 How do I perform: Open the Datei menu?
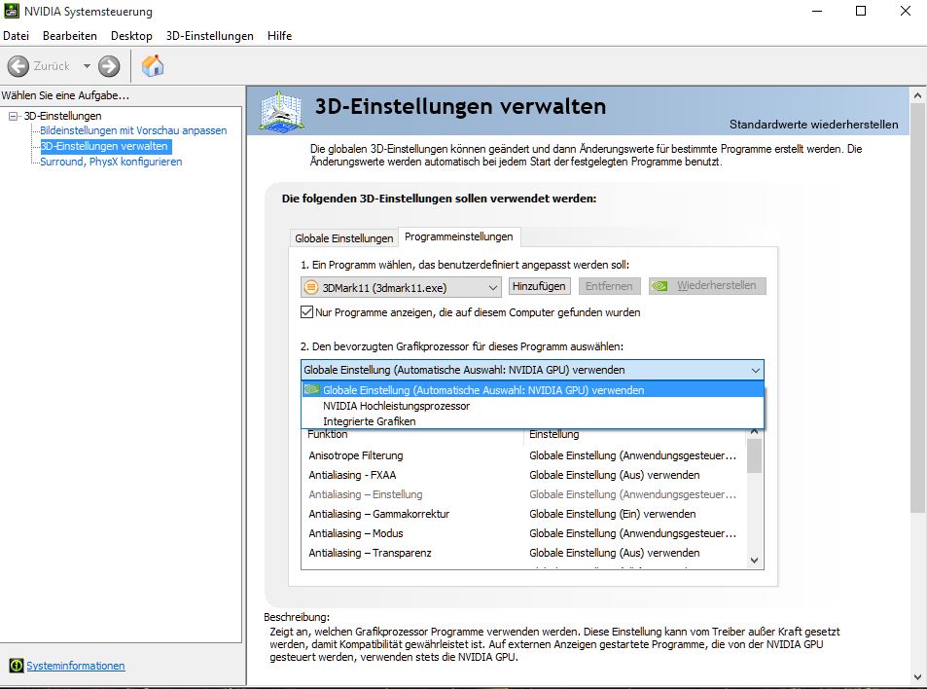tap(16, 35)
